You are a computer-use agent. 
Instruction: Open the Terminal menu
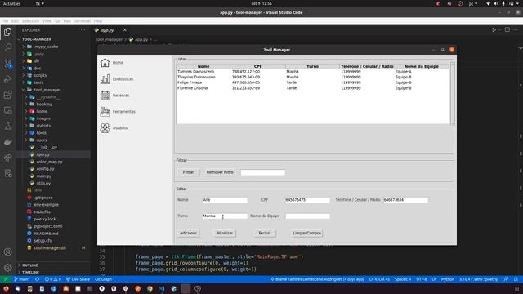click(x=82, y=21)
